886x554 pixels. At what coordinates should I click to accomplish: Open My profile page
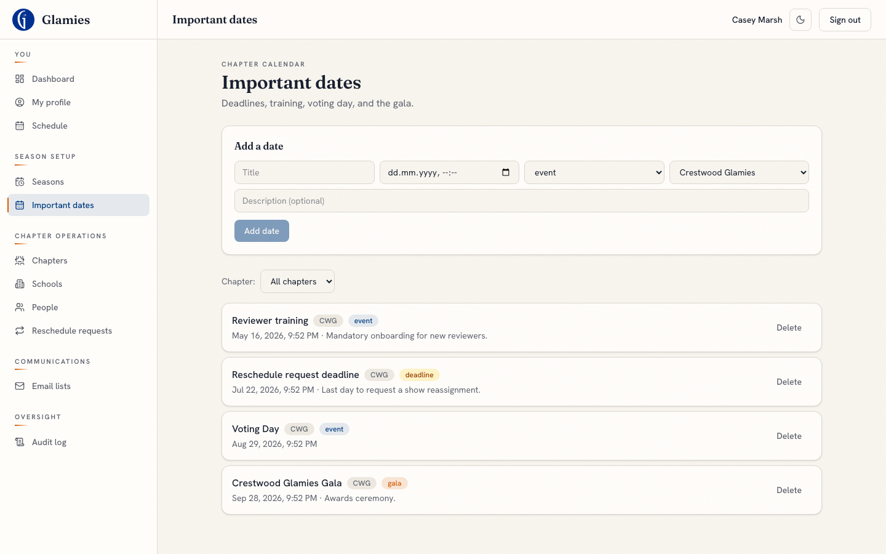coord(79,102)
